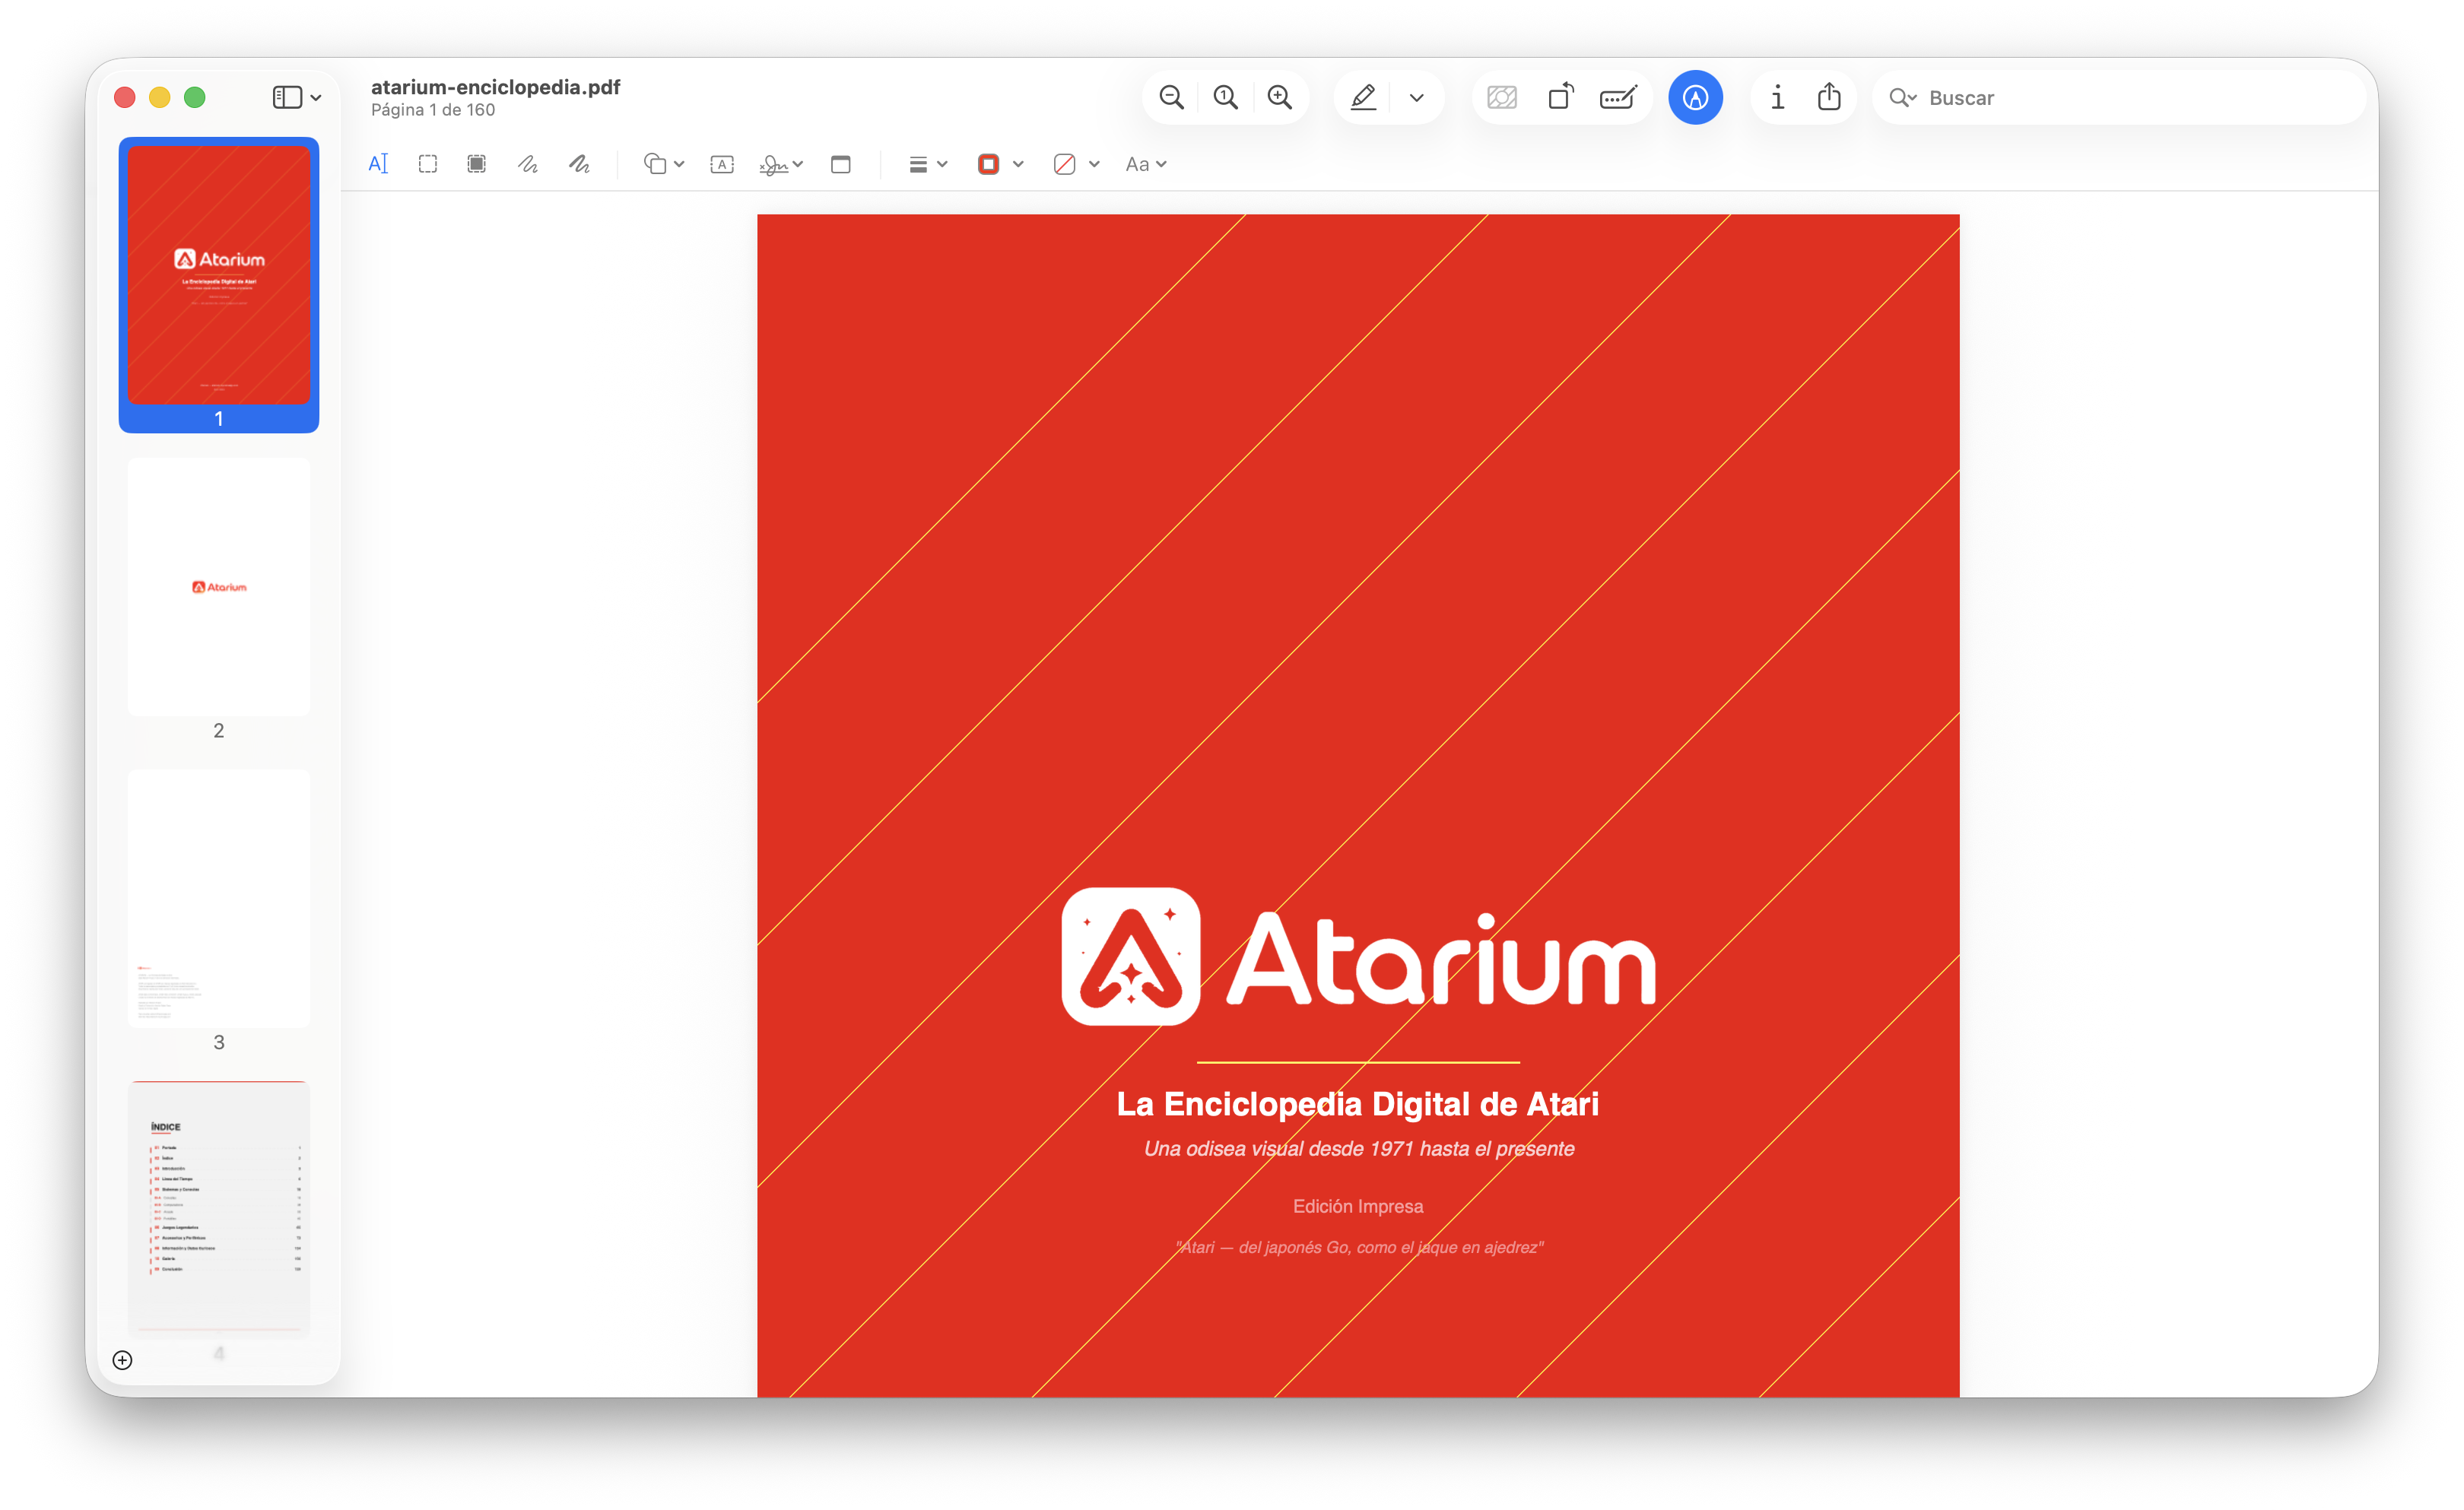Minimize the window with yellow button
The width and height of the screenshot is (2464, 1510).
pyautogui.click(x=160, y=97)
